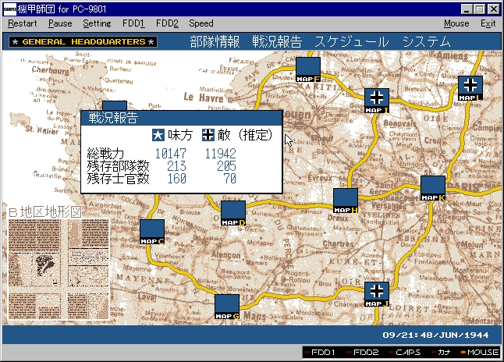Select the MAP F location marker
This screenshot has width=504, height=362.
click(308, 69)
